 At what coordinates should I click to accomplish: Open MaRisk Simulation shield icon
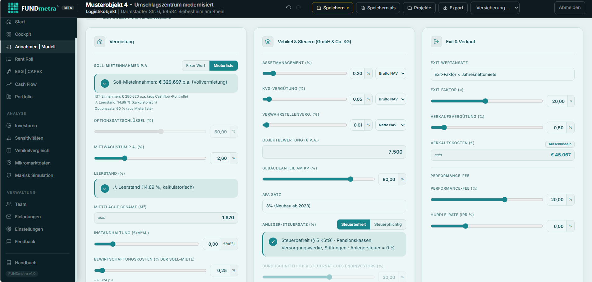pyautogui.click(x=9, y=175)
